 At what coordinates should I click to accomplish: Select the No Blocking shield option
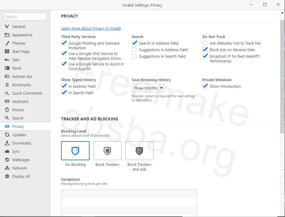[x=75, y=151]
